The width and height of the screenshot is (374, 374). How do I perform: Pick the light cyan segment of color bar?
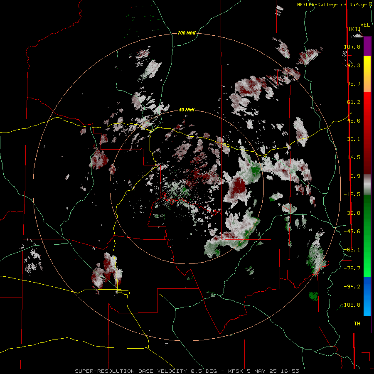click(x=367, y=307)
